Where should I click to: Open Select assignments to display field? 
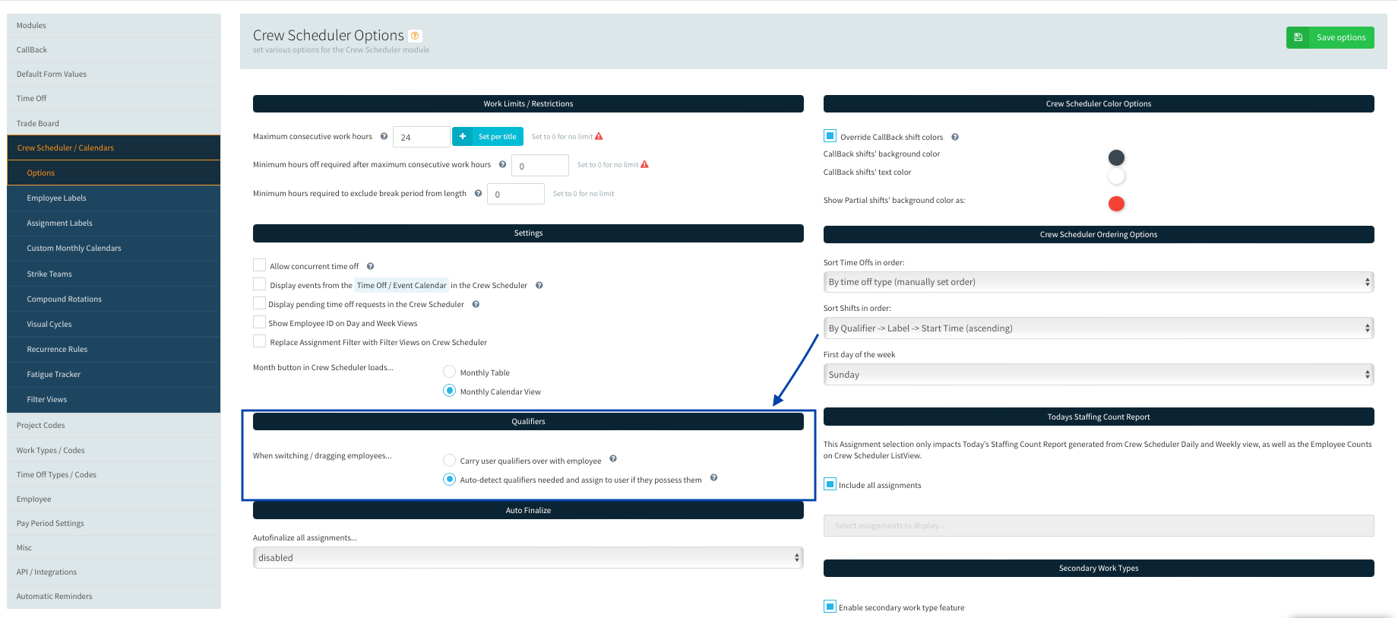click(x=1099, y=525)
